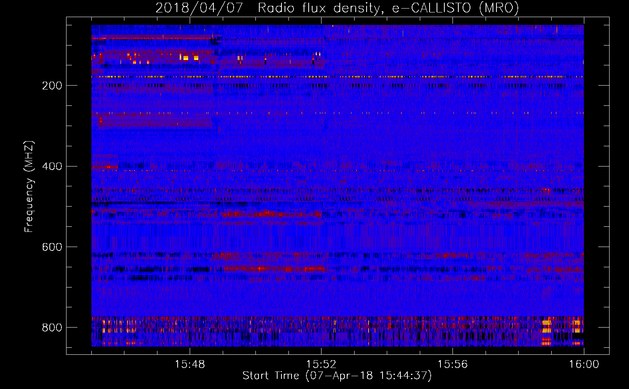
Task: Click the 200 frequency tick label
Action: tap(52, 86)
